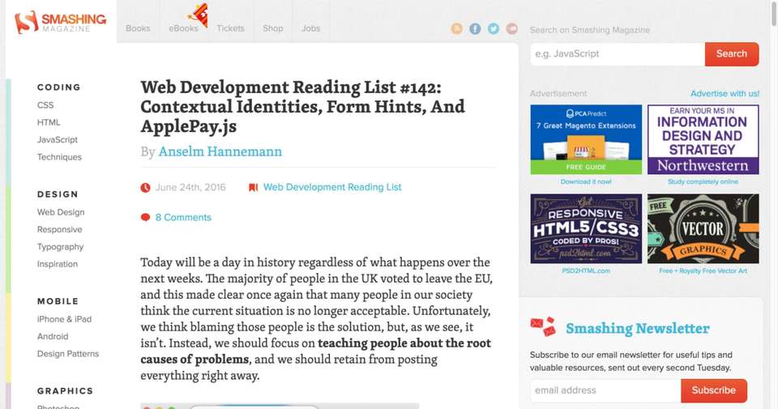This screenshot has height=409, width=778.
Task: Click the red Search button
Action: 732,54
